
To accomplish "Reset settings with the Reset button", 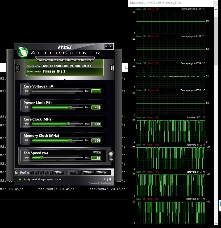I will 89,172.
